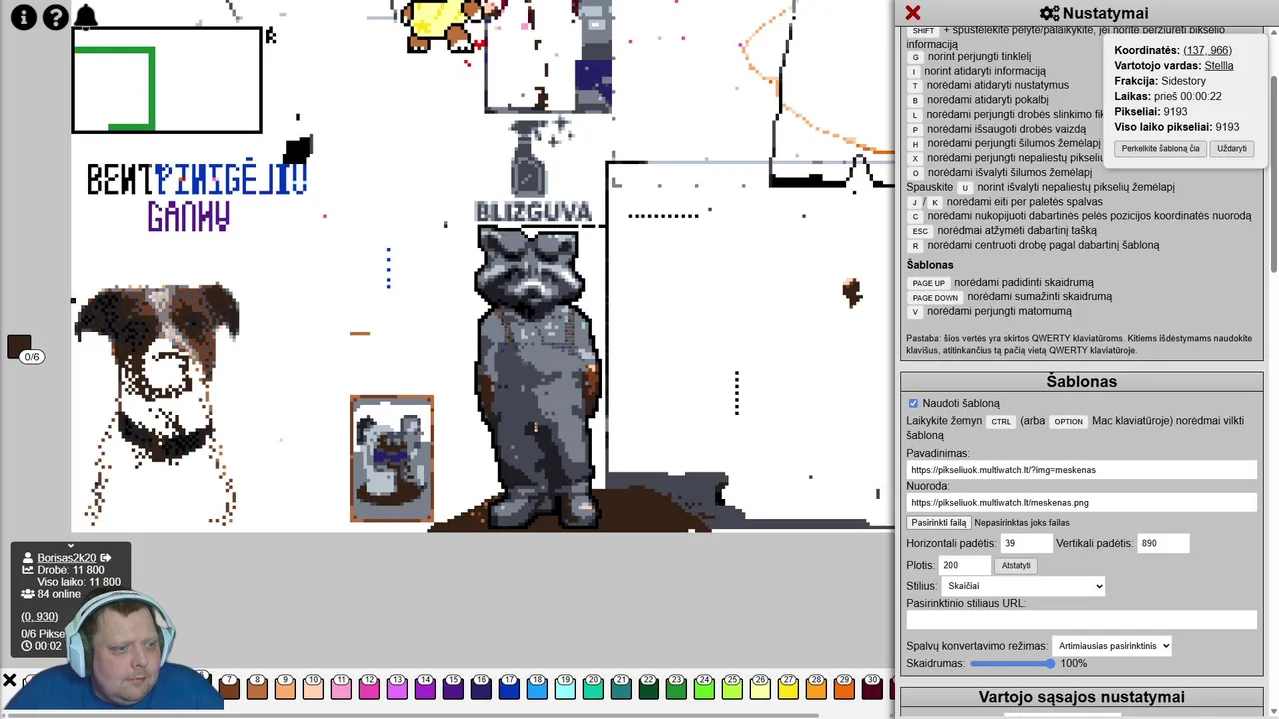Select palette color 22 dark green
Screen dimensions: 1279x719
pos(648,686)
